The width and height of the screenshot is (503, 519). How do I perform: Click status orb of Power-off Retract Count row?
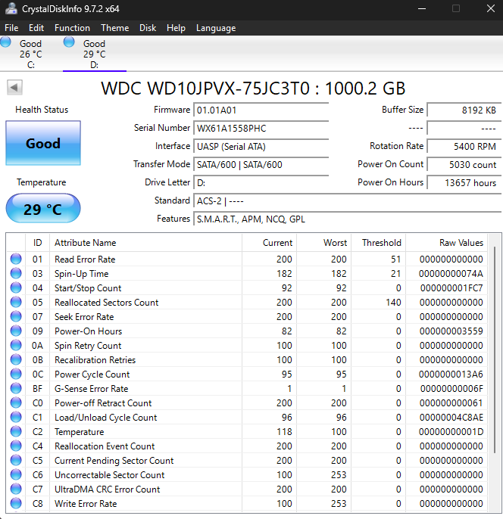(16, 402)
